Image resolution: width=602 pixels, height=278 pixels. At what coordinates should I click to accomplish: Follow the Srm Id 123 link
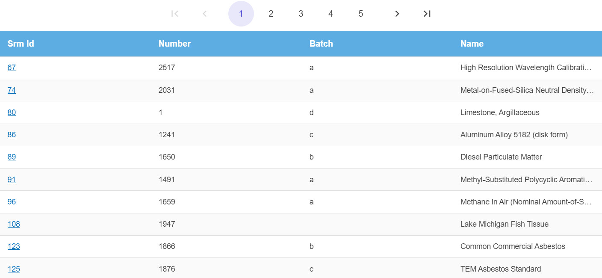point(14,246)
